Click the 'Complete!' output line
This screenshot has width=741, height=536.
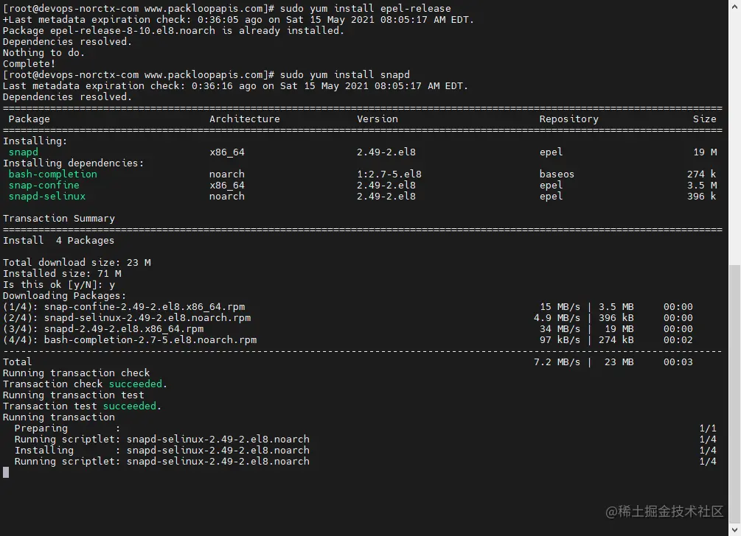pos(29,64)
